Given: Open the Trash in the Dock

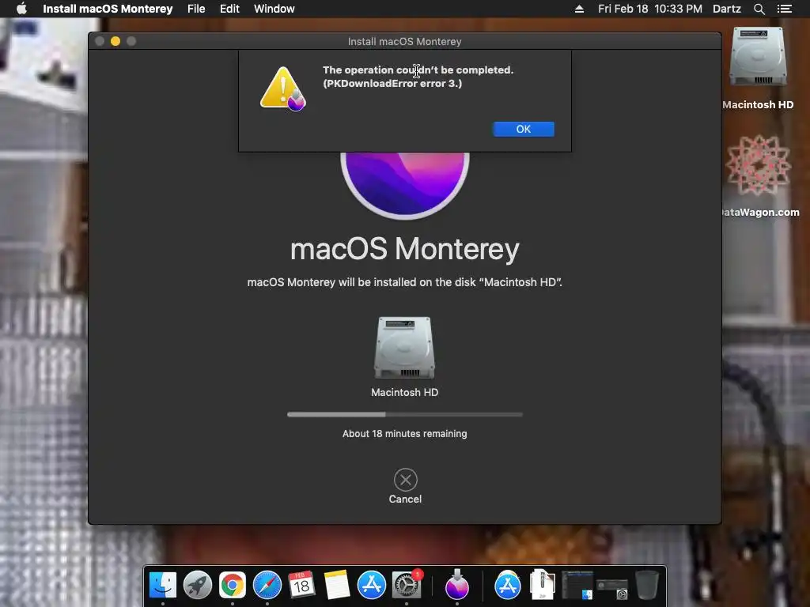Looking at the screenshot, I should [647, 586].
